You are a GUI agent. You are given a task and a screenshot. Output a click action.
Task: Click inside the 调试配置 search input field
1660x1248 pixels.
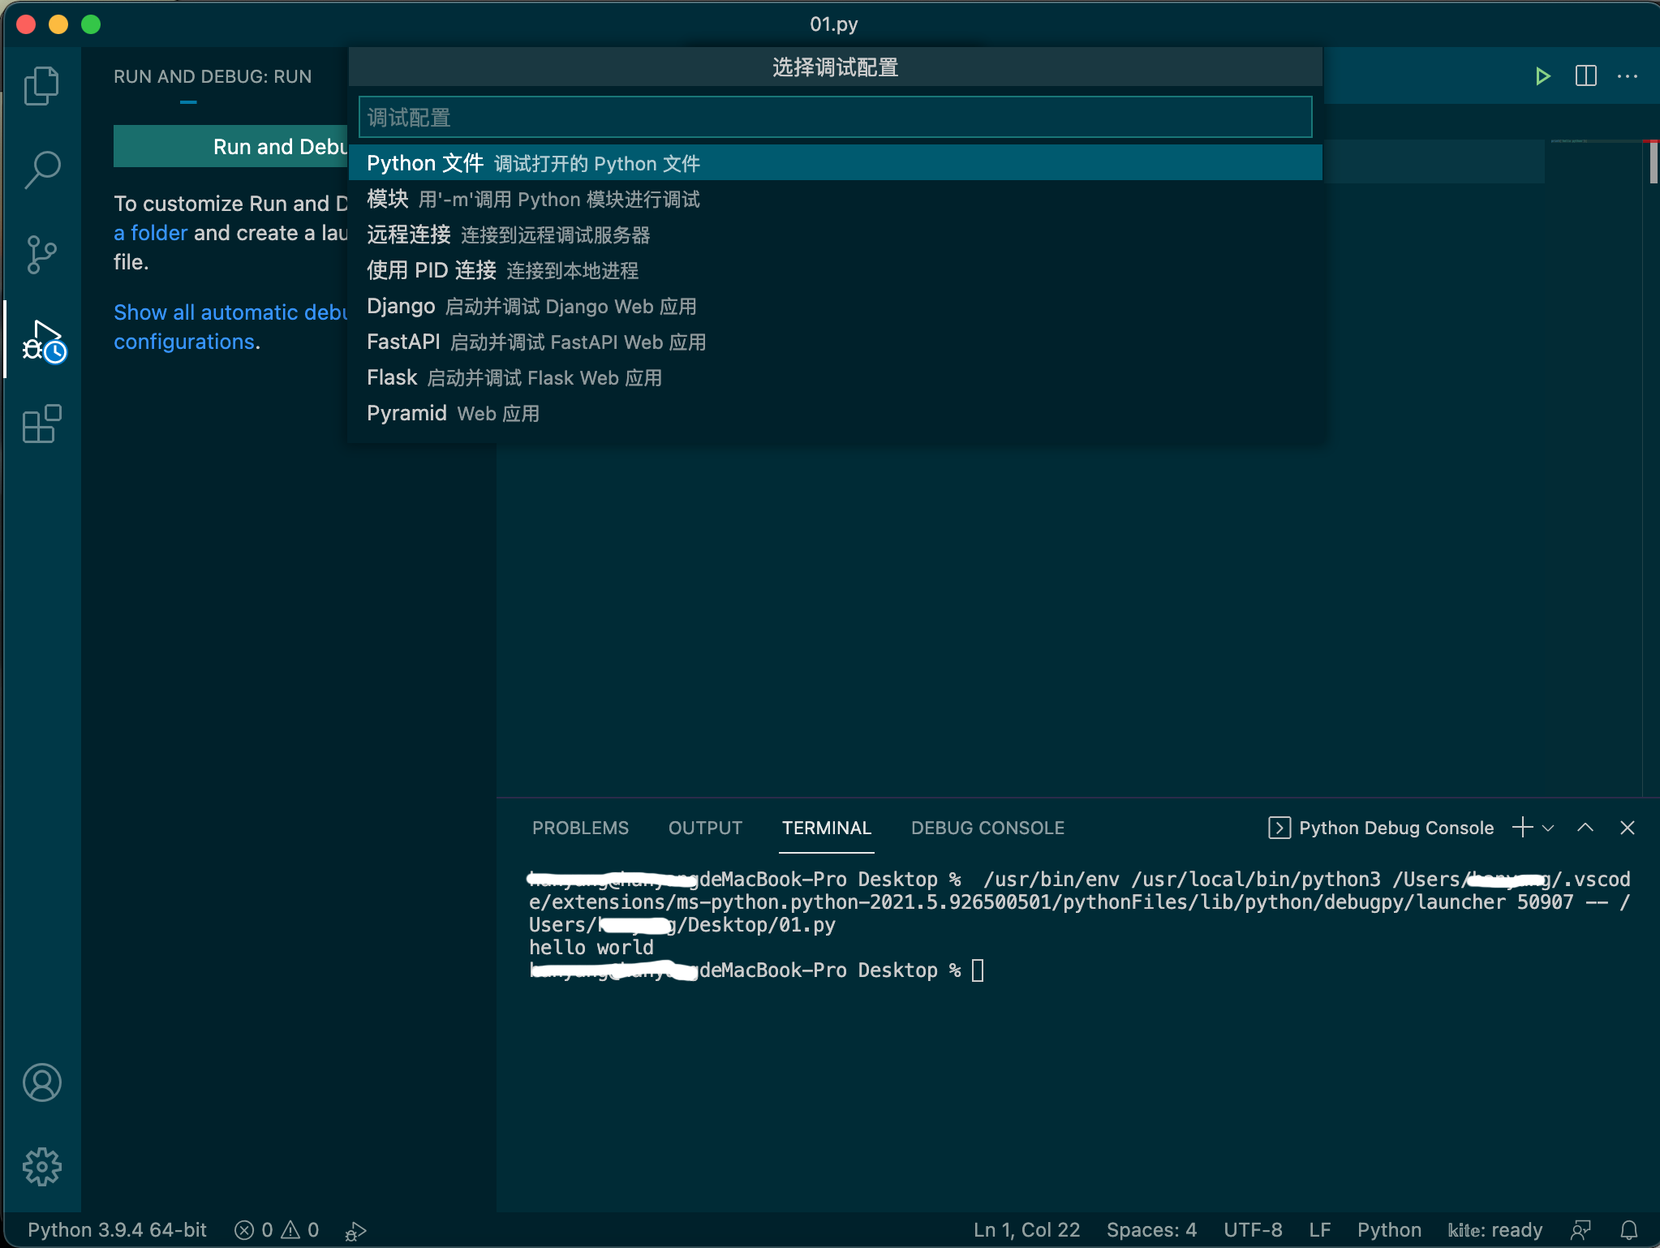834,117
